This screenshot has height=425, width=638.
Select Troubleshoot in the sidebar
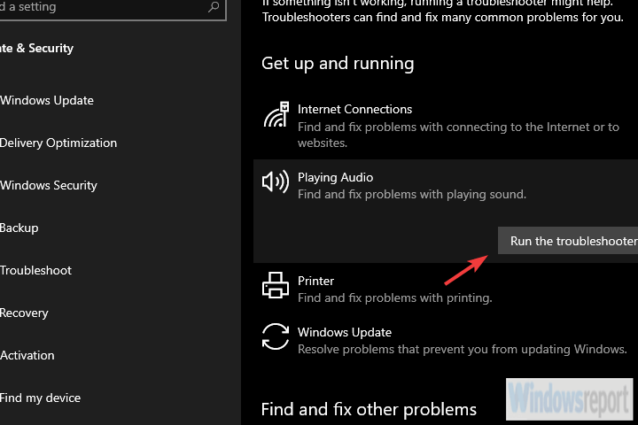[35, 270]
